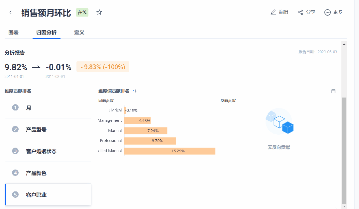Switch to table view using grid icon

pyautogui.click(x=333, y=92)
